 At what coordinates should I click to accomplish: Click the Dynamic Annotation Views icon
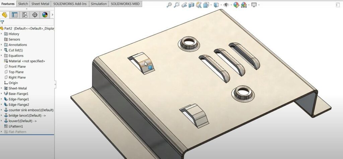click(199, 5)
